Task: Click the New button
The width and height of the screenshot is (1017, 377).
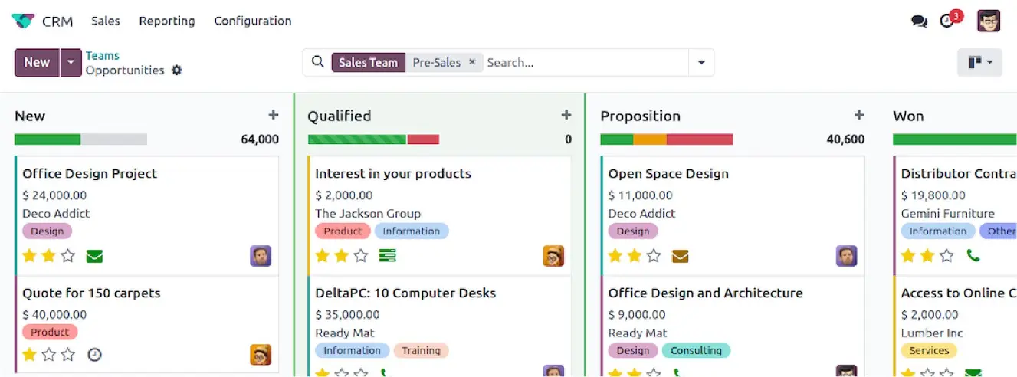Action: 37,62
